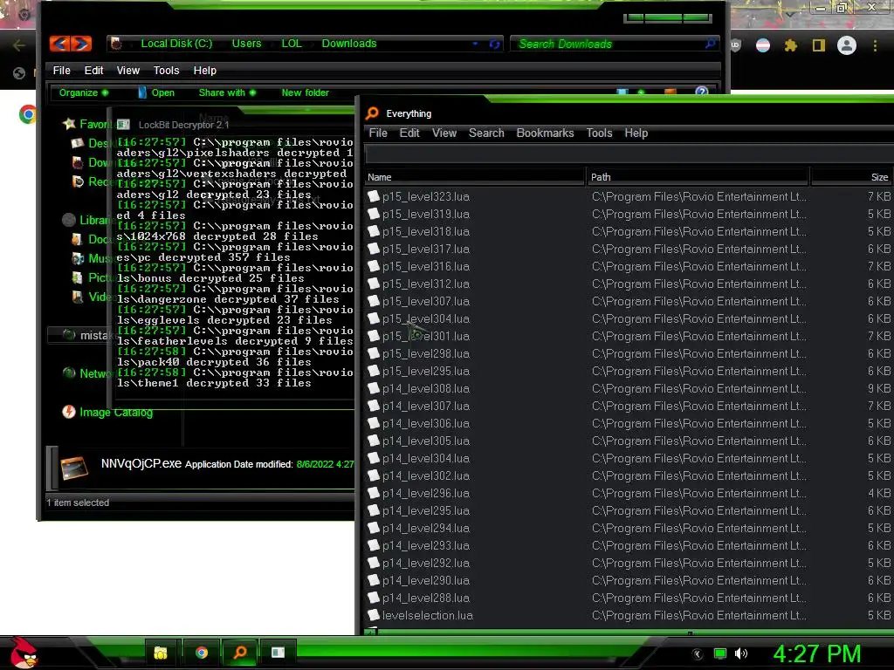Open Explorer Help menu

(x=204, y=70)
